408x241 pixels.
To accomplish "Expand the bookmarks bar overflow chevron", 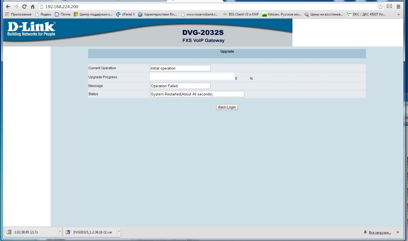I will pyautogui.click(x=398, y=14).
